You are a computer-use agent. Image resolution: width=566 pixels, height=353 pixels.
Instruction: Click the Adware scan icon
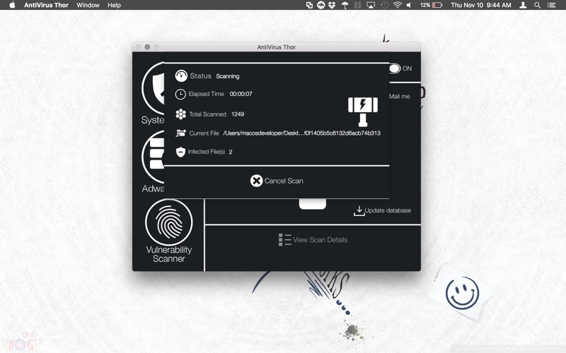(154, 157)
